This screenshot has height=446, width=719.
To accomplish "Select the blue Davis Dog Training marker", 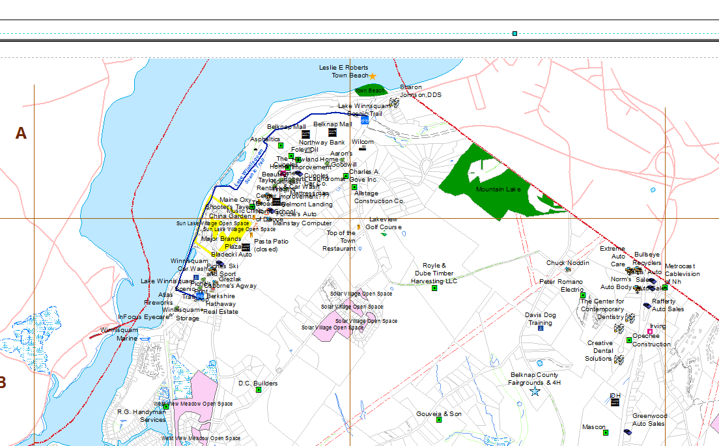I will point(541,328).
